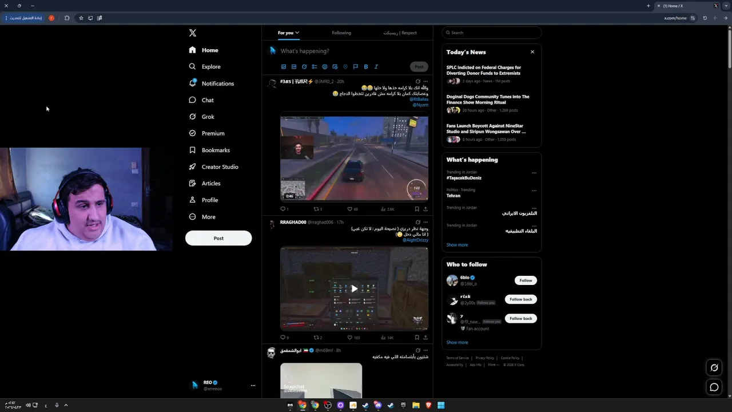Show more trends in What's happening
Viewport: 732px width, 412px height.
coord(457,245)
